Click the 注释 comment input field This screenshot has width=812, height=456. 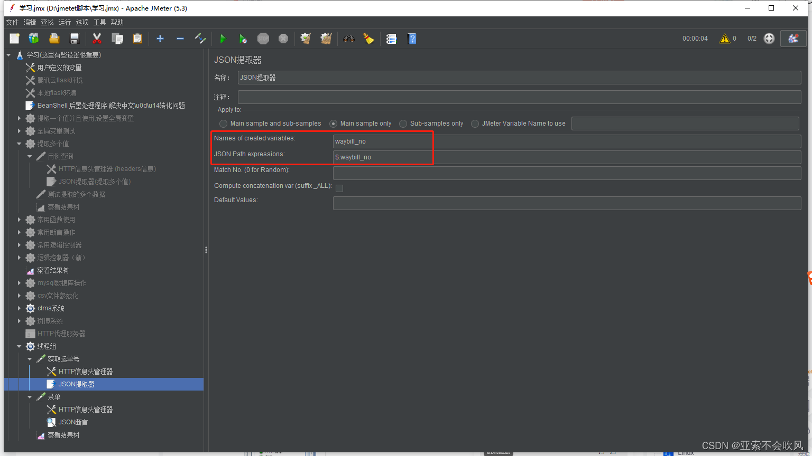pyautogui.click(x=519, y=97)
